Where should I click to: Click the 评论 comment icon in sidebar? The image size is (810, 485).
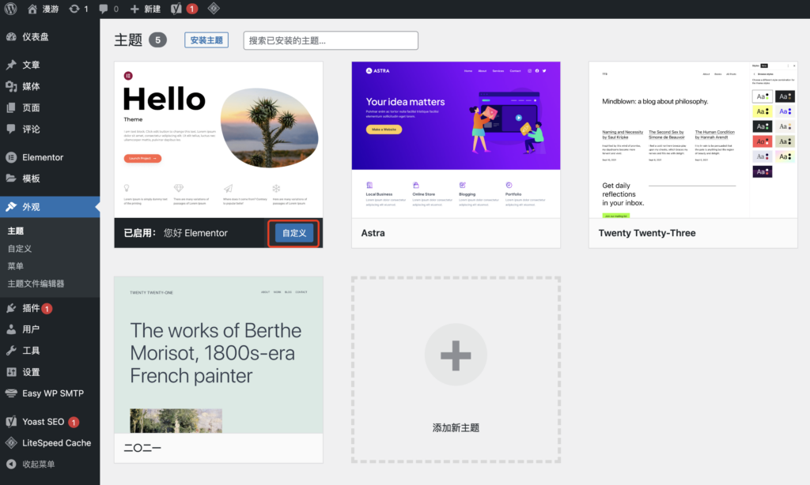(x=11, y=129)
